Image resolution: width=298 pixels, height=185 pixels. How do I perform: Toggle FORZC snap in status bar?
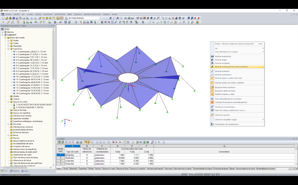[x=185, y=175]
